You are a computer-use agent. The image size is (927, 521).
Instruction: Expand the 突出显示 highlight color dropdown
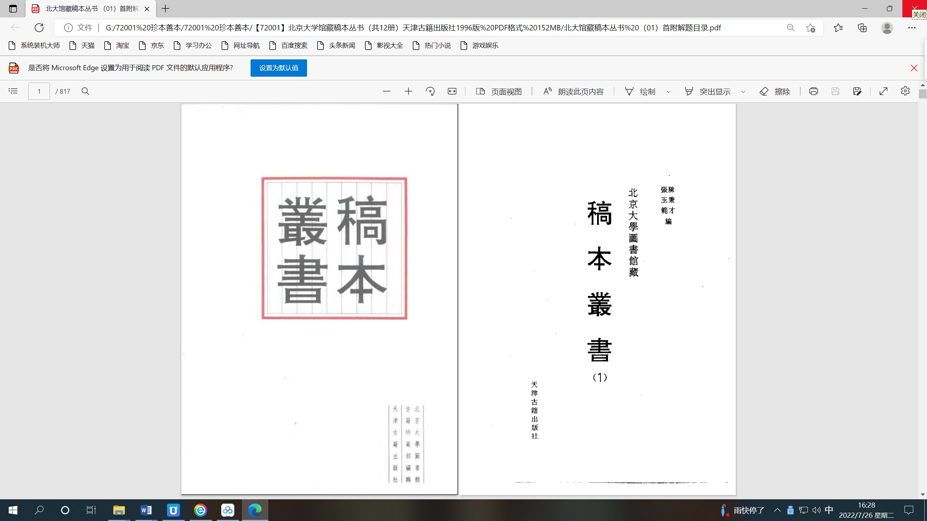coord(743,92)
